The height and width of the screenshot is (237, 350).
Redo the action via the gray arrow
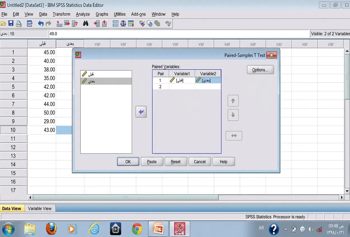[49, 24]
